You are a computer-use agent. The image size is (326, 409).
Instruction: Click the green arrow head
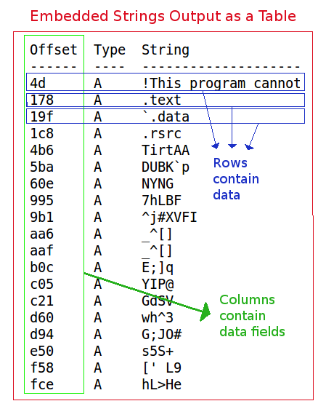coord(205,311)
